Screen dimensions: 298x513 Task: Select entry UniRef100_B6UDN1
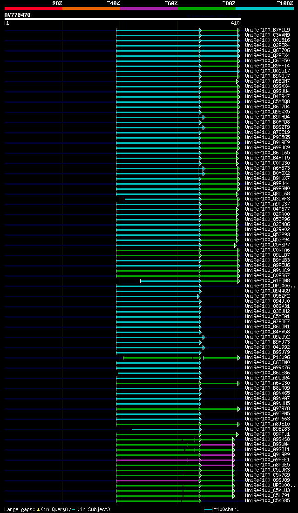pyautogui.click(x=267, y=327)
